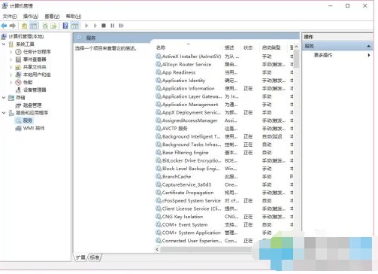This screenshot has height=274, width=378.
Task: Collapse the 系统工具 tree node
Action: pyautogui.click(x=4, y=44)
